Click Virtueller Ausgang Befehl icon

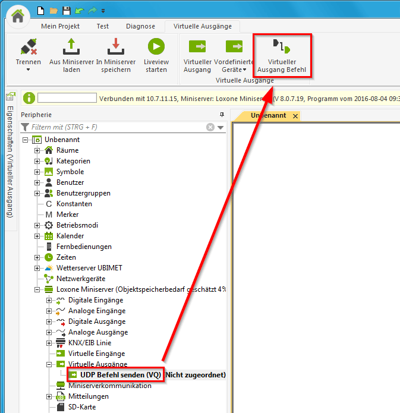coord(282,47)
